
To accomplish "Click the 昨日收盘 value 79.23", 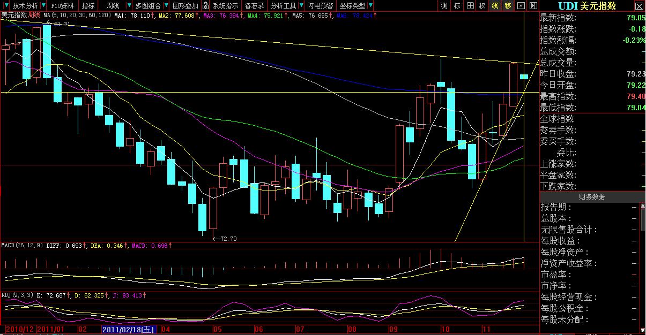I will (x=636, y=74).
